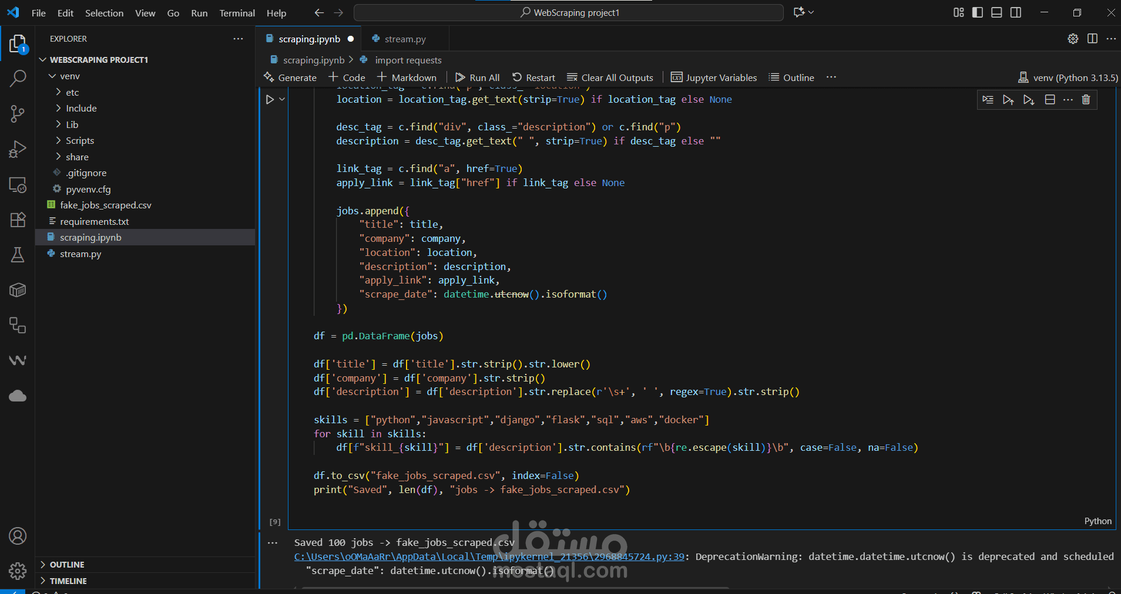Split the editor to the right
The image size is (1121, 594).
[x=1092, y=39]
